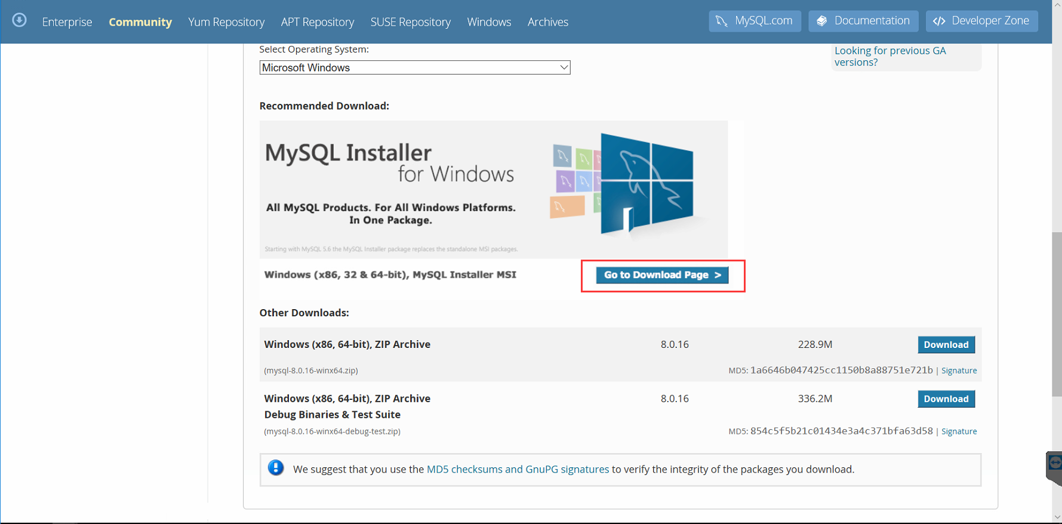
Task: Open the Developer Zone button
Action: 982,21
